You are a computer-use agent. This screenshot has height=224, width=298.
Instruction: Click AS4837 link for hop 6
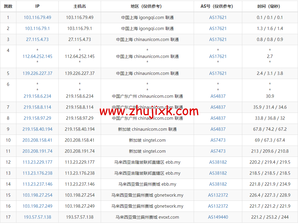pyautogui.click(x=218, y=96)
